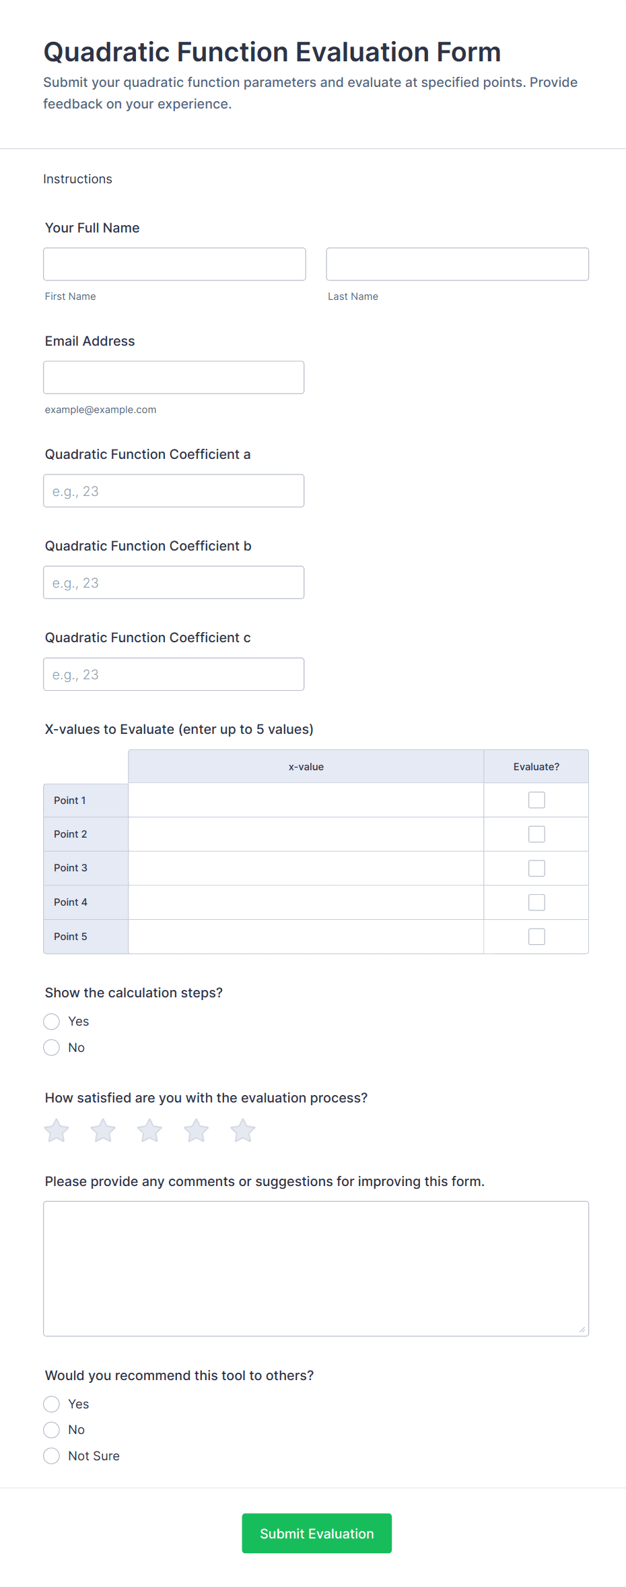Rate satisfaction with the first star

(57, 1131)
